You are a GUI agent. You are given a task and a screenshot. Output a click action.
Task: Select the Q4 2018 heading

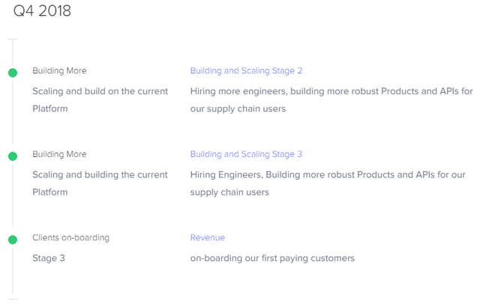42,11
